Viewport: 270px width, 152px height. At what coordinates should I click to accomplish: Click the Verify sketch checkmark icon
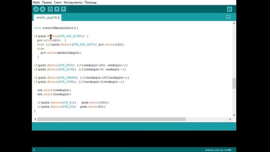tap(36, 9)
